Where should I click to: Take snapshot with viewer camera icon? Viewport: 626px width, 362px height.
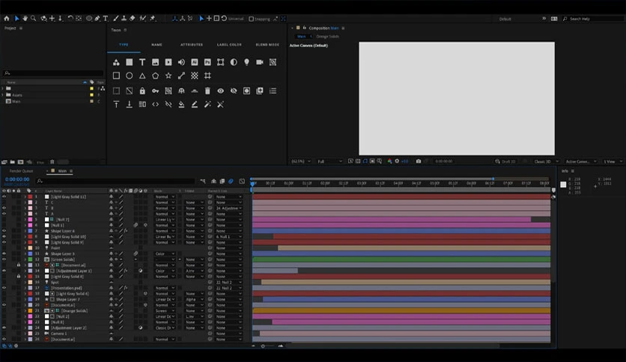(x=419, y=161)
